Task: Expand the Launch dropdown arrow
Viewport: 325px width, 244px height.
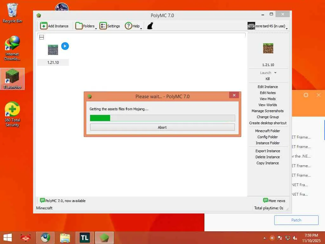Action: 275,73
